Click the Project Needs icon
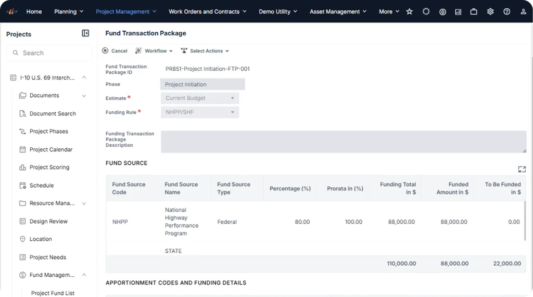Image resolution: width=533 pixels, height=297 pixels. point(22,257)
